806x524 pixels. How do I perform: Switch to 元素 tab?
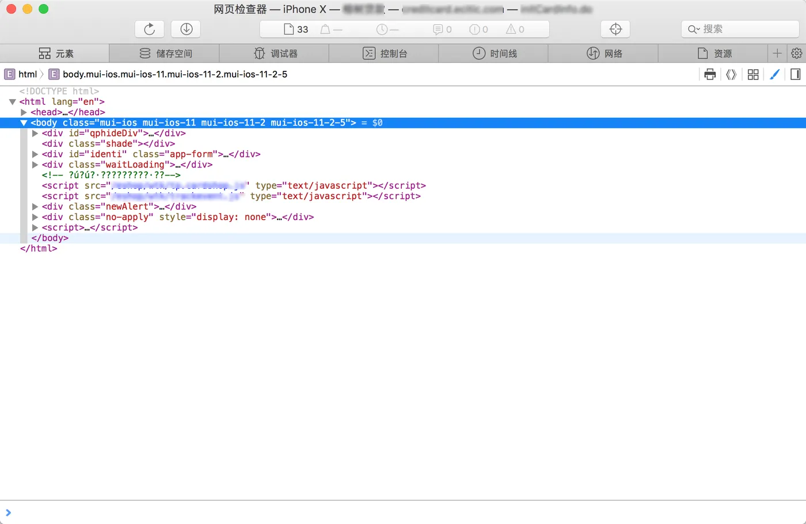(55, 54)
